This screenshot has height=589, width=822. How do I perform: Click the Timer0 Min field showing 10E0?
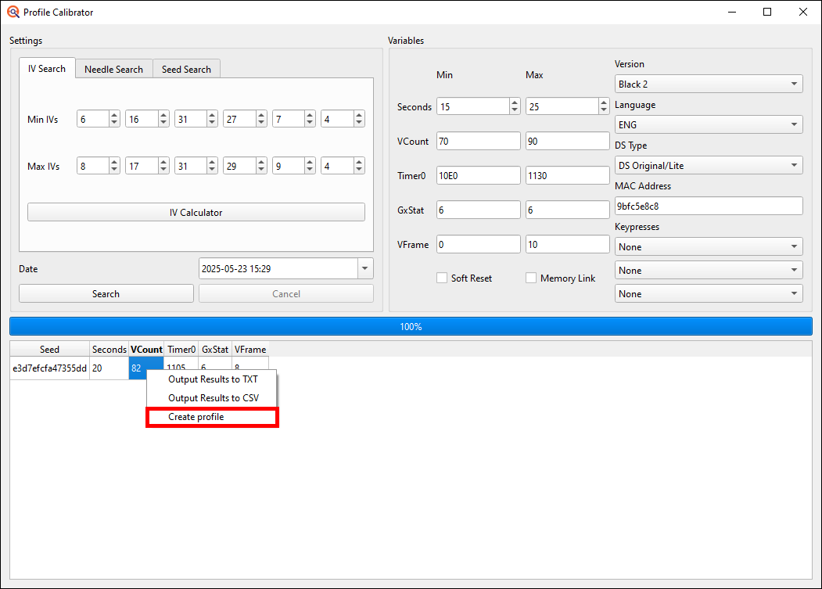[x=478, y=176]
